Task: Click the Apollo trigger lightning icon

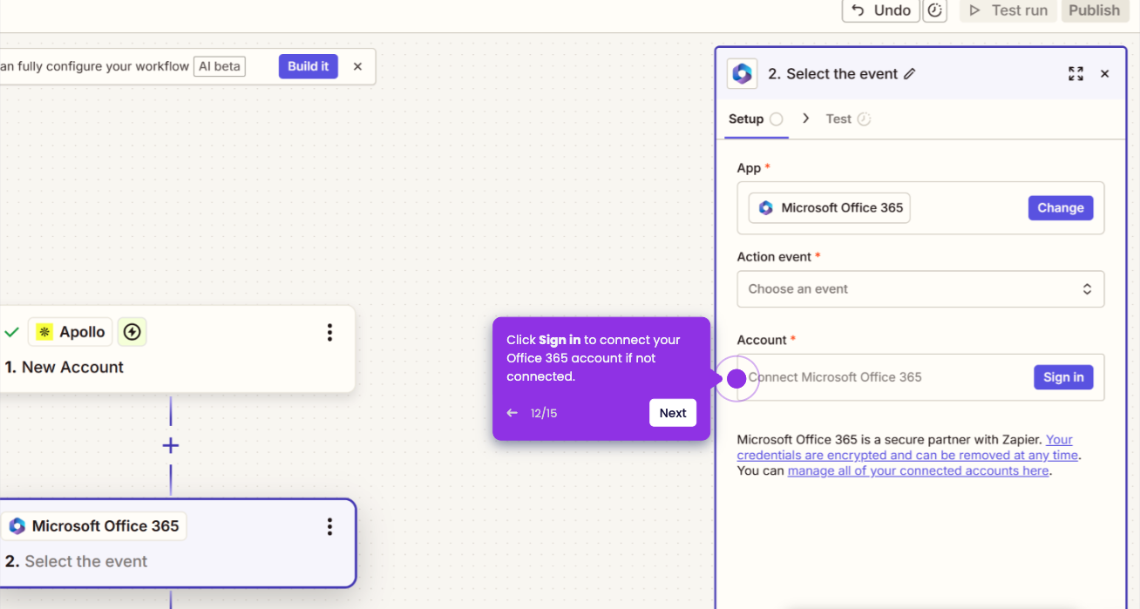Action: point(132,332)
